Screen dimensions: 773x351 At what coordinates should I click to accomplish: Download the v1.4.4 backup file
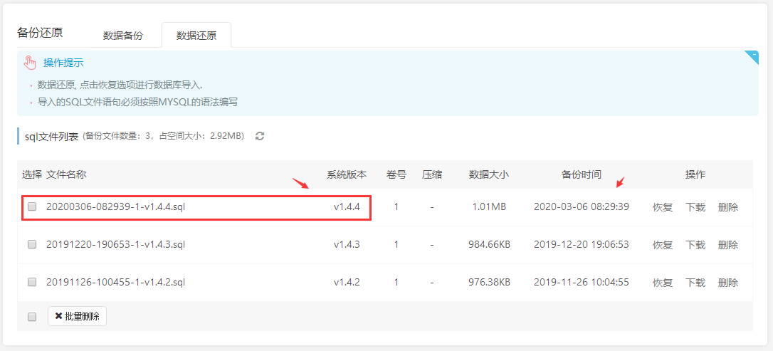(x=695, y=207)
